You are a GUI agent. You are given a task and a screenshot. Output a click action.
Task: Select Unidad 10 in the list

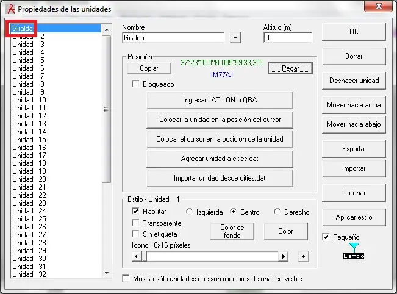pos(55,100)
